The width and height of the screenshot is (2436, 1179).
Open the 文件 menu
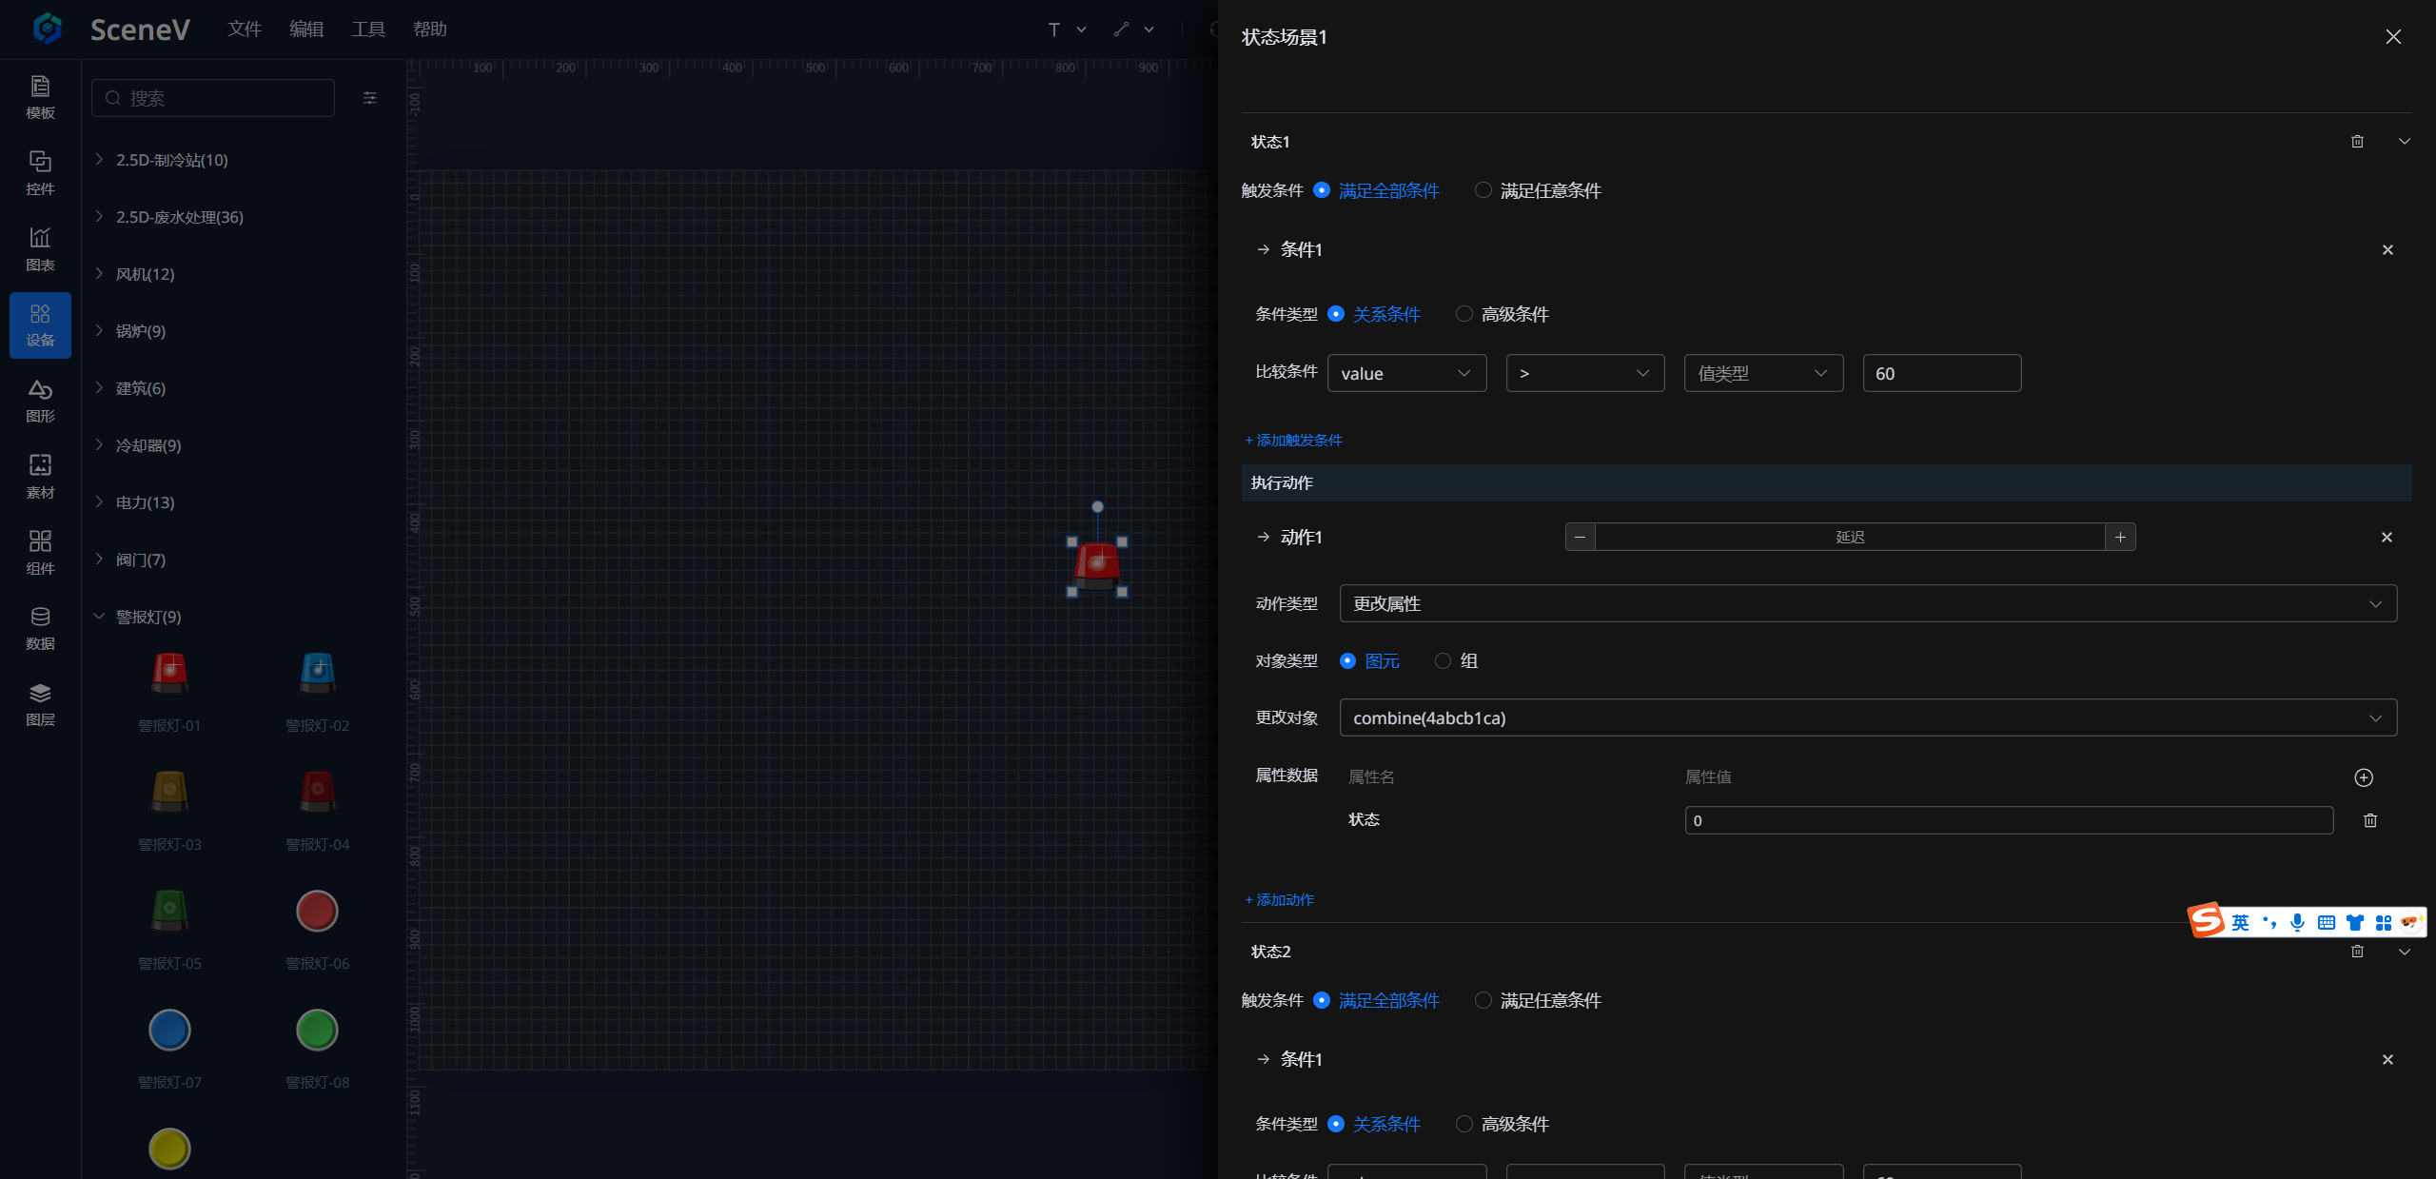245,29
